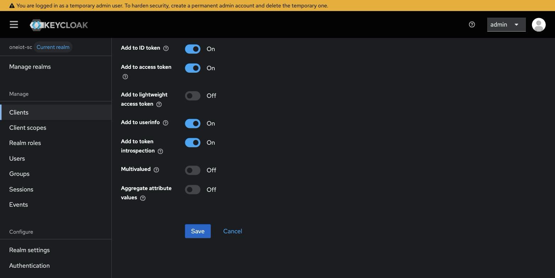Show help for Aggregate attribute values
This screenshot has height=278, width=555.
(x=143, y=198)
